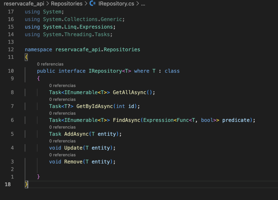Open the references CodeLens above GetAllAsync
Image resolution: width=278 pixels, height=200 pixels.
tap(62, 86)
